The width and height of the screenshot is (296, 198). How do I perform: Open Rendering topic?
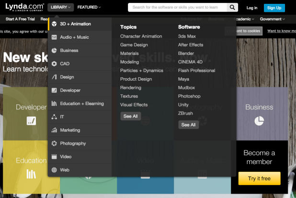click(131, 88)
